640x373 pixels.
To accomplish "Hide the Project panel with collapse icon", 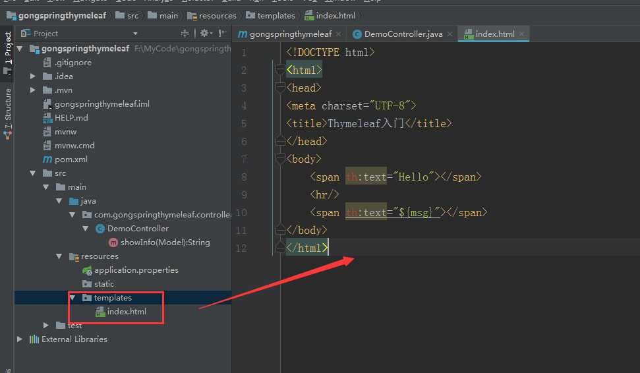I will pyautogui.click(x=222, y=33).
